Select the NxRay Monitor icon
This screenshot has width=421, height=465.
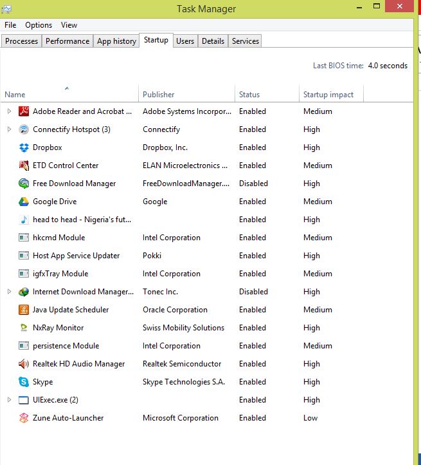(x=24, y=328)
